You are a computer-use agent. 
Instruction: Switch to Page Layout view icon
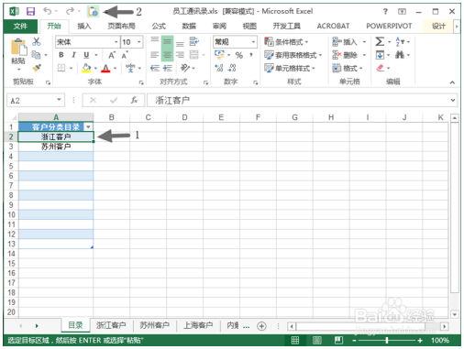(x=316, y=340)
